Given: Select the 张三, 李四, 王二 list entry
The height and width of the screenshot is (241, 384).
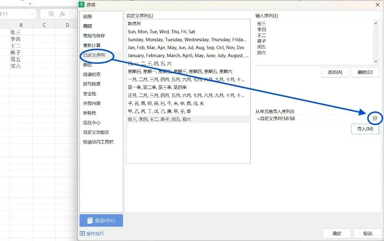Looking at the screenshot, I should click(188, 119).
